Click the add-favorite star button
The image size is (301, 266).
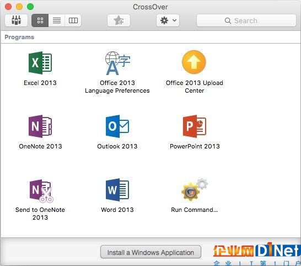119,20
